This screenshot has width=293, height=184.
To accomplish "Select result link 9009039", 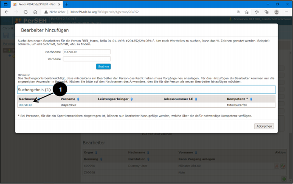I will tap(25, 105).
